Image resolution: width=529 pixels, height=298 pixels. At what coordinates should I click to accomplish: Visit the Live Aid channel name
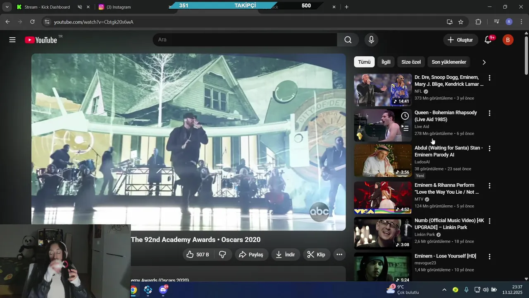(422, 127)
